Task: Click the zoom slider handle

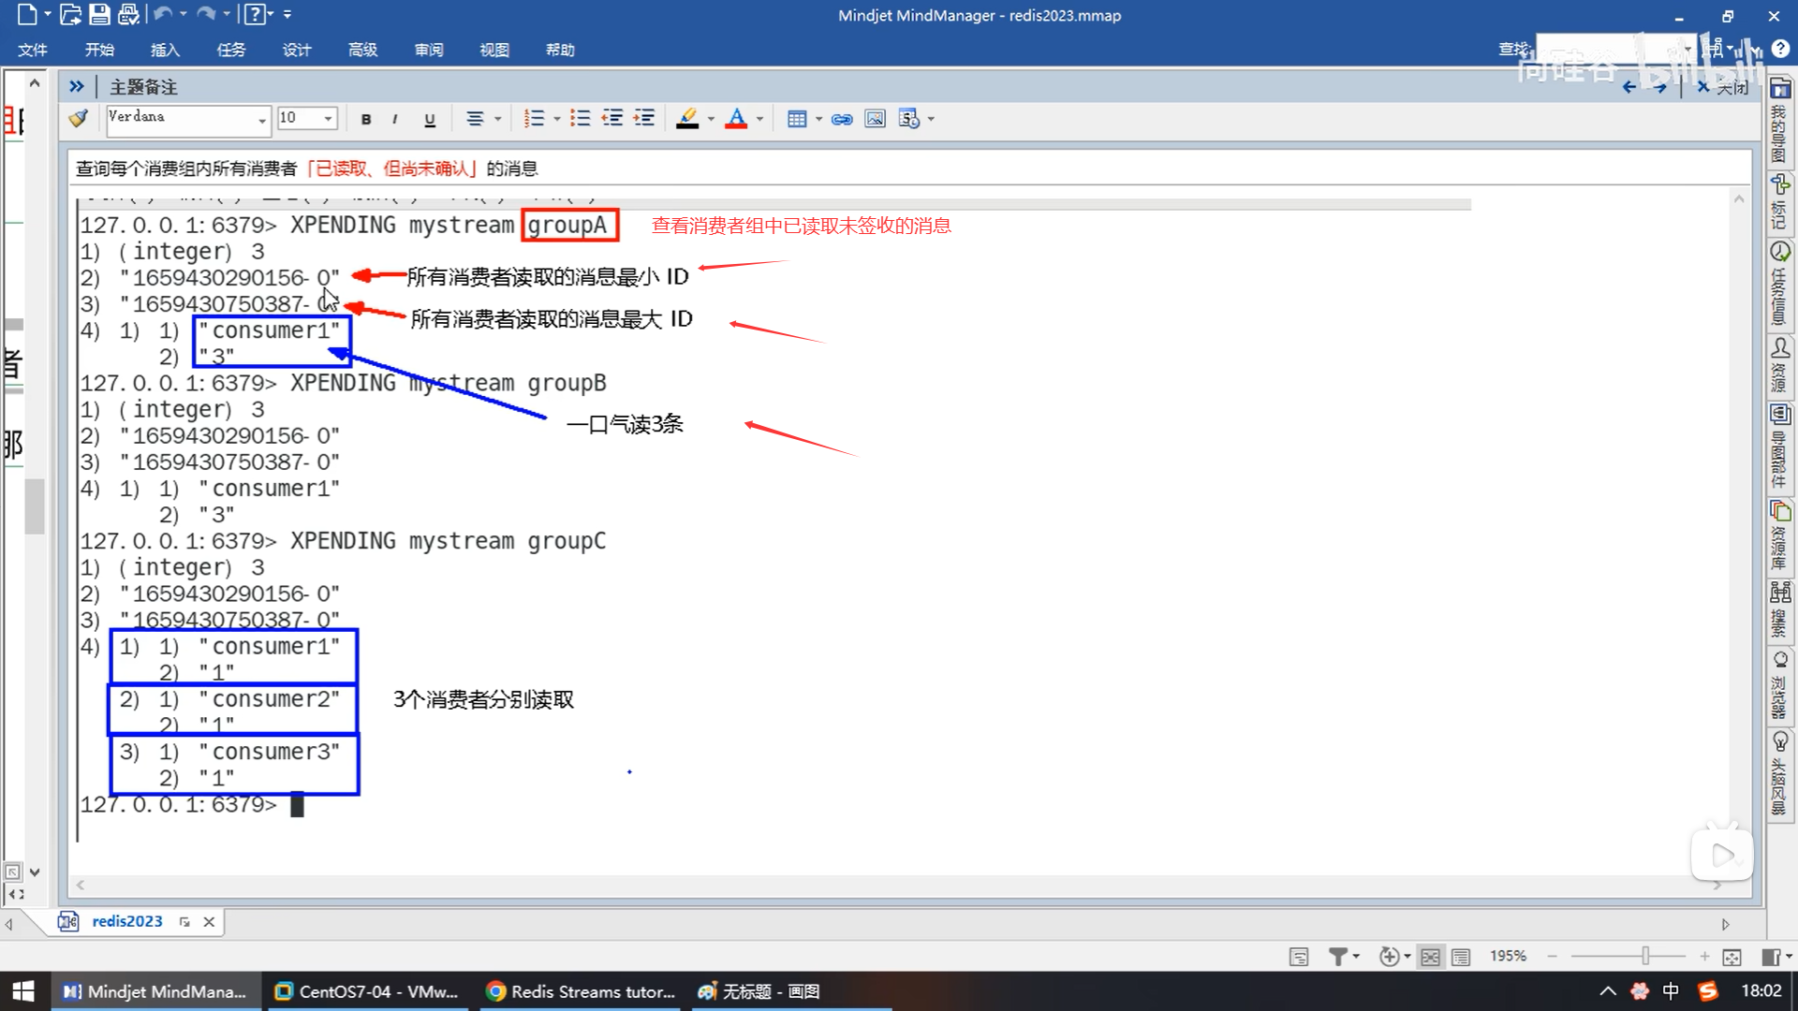Action: (x=1645, y=956)
